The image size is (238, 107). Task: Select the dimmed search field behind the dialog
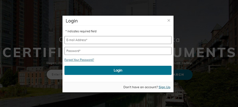(x=55, y=74)
